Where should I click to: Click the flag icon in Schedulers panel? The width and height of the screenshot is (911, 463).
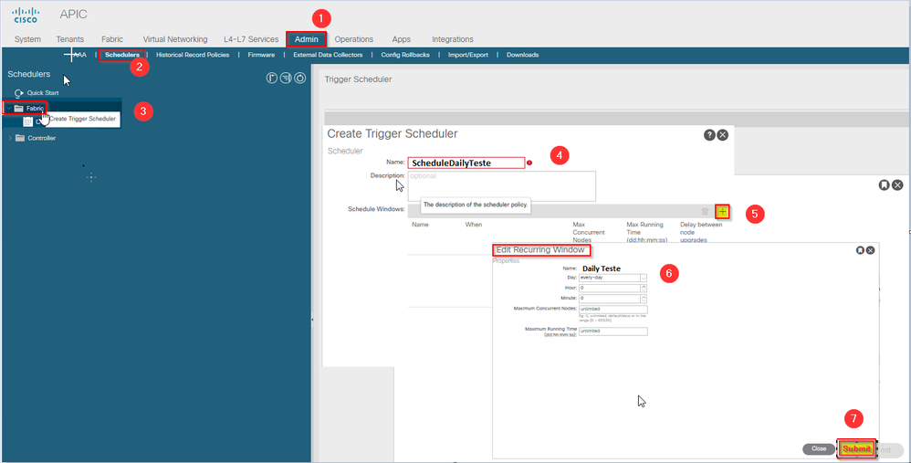(271, 78)
